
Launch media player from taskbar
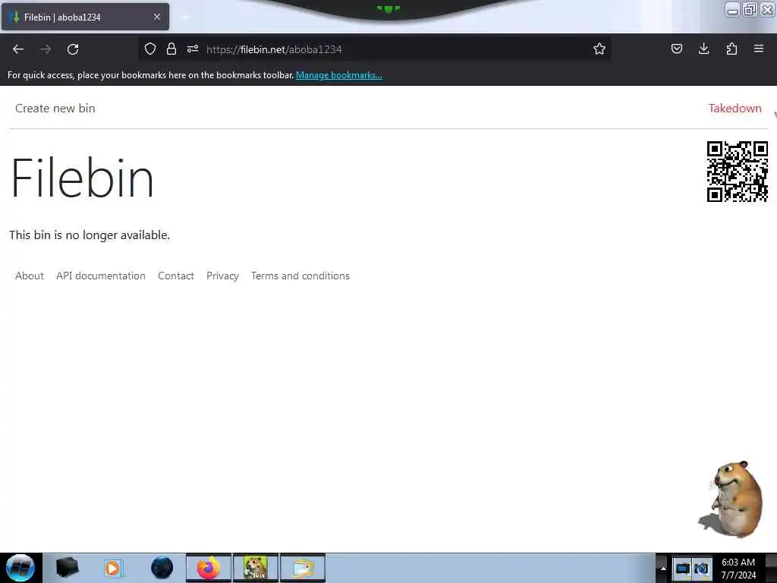(113, 568)
